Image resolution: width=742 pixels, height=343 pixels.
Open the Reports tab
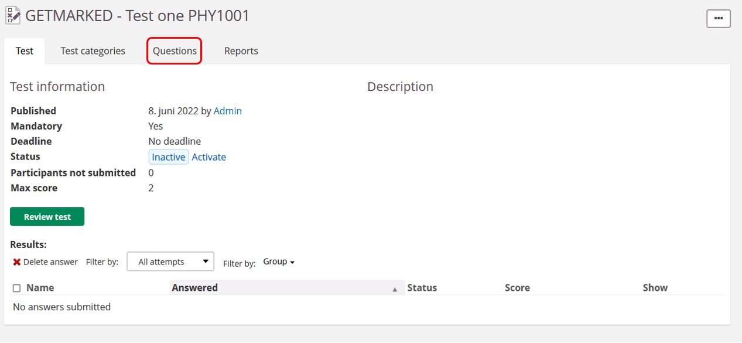241,51
